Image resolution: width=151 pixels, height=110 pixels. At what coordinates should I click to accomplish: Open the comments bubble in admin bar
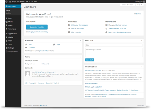(27, 2)
